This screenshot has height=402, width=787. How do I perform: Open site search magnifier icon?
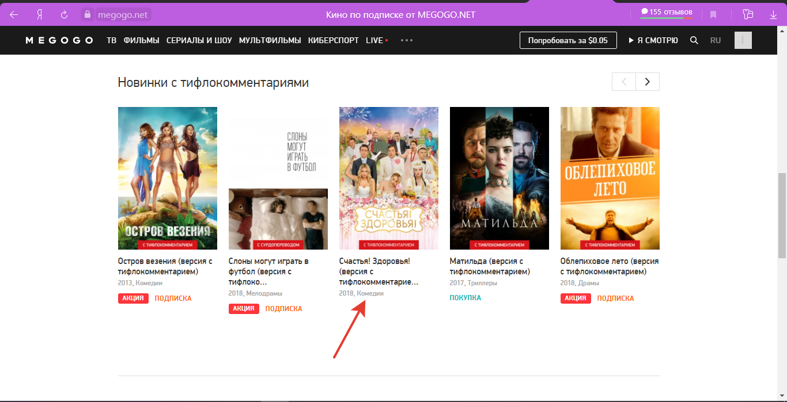[694, 40]
